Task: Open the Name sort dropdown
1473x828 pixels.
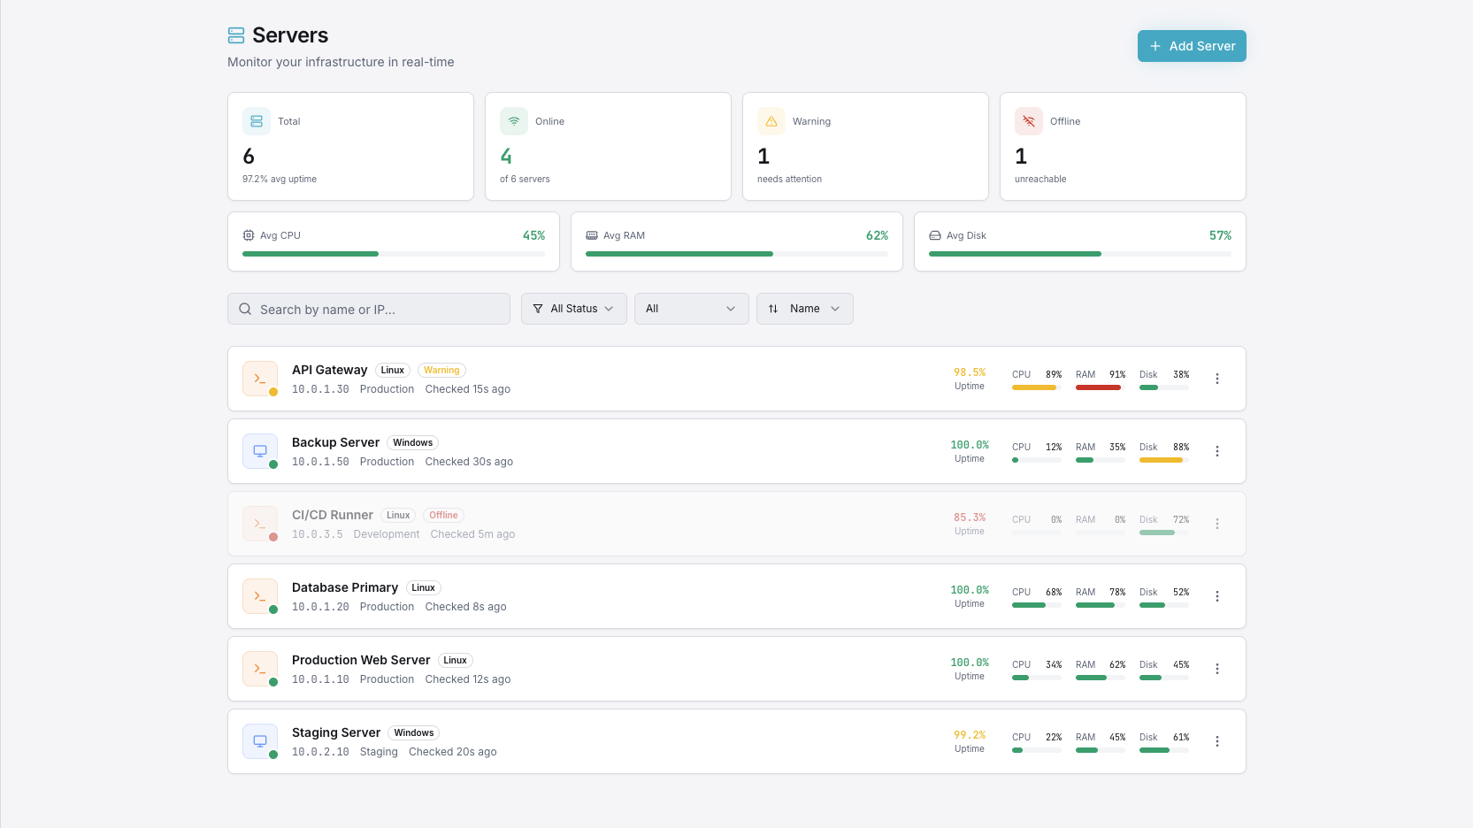Action: click(x=804, y=309)
